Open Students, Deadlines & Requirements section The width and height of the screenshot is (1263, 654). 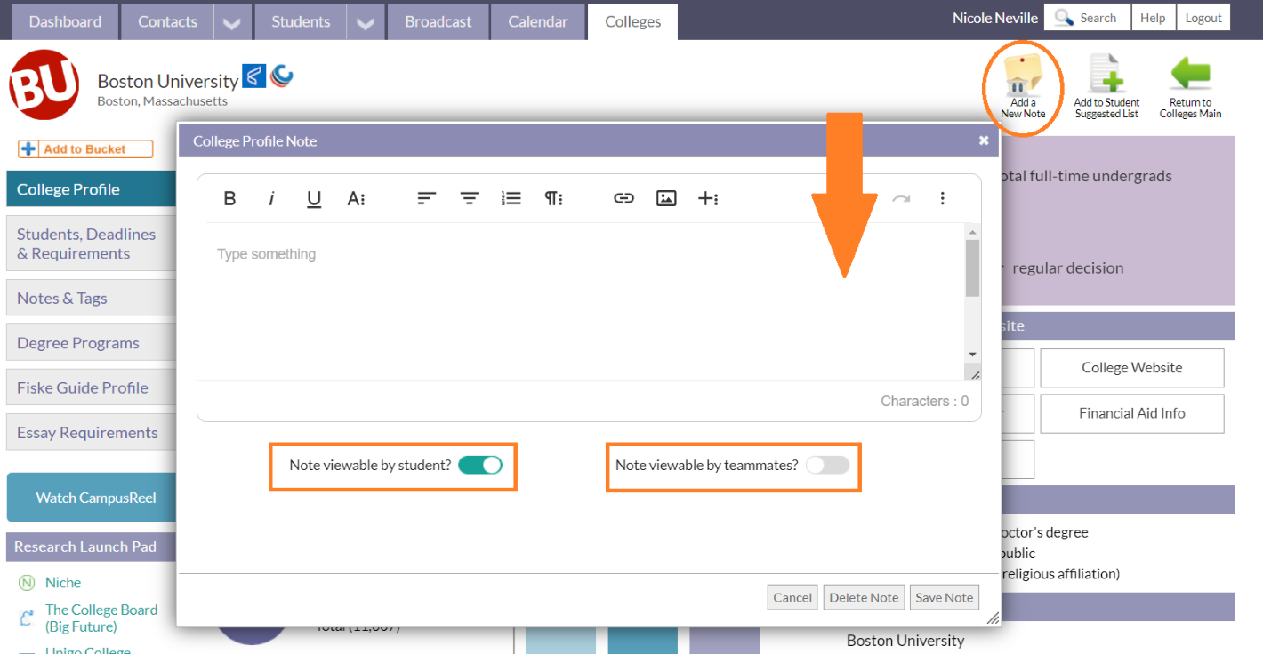tap(92, 243)
